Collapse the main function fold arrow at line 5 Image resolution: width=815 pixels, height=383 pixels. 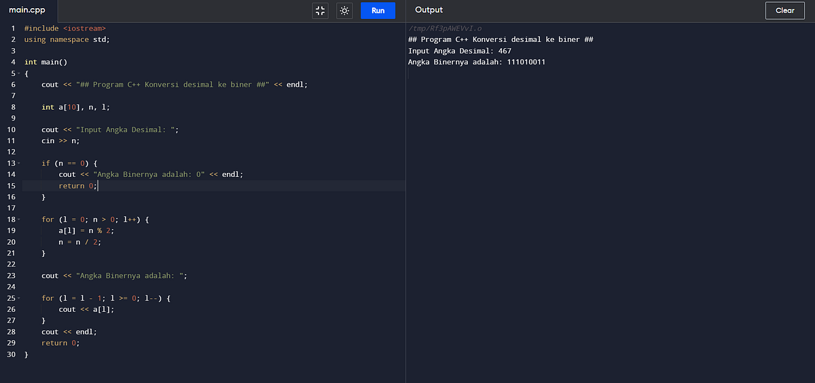[19, 73]
